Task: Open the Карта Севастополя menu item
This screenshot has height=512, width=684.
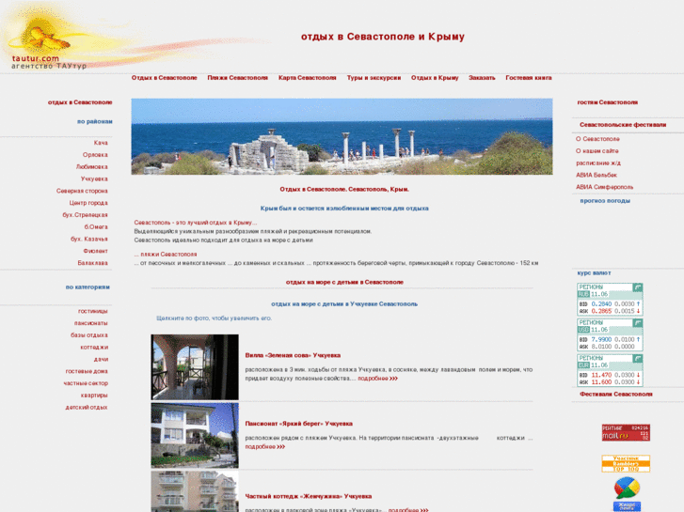Action: (307, 78)
